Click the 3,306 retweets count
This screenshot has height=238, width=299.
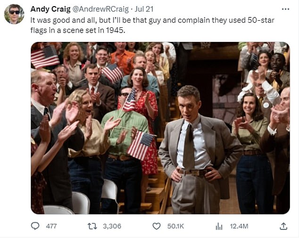pos(112,226)
